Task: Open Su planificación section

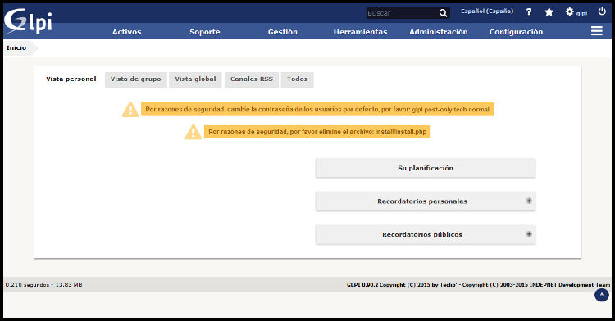Action: pyautogui.click(x=426, y=168)
